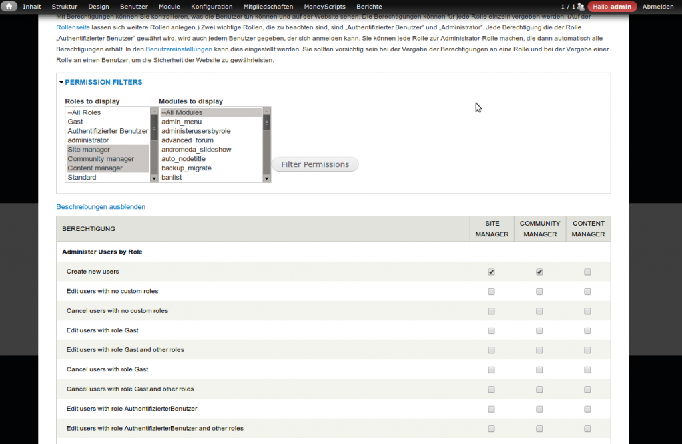Click the Beschreibungen ausblenden link
Screen dimensions: 682x444
(x=101, y=207)
